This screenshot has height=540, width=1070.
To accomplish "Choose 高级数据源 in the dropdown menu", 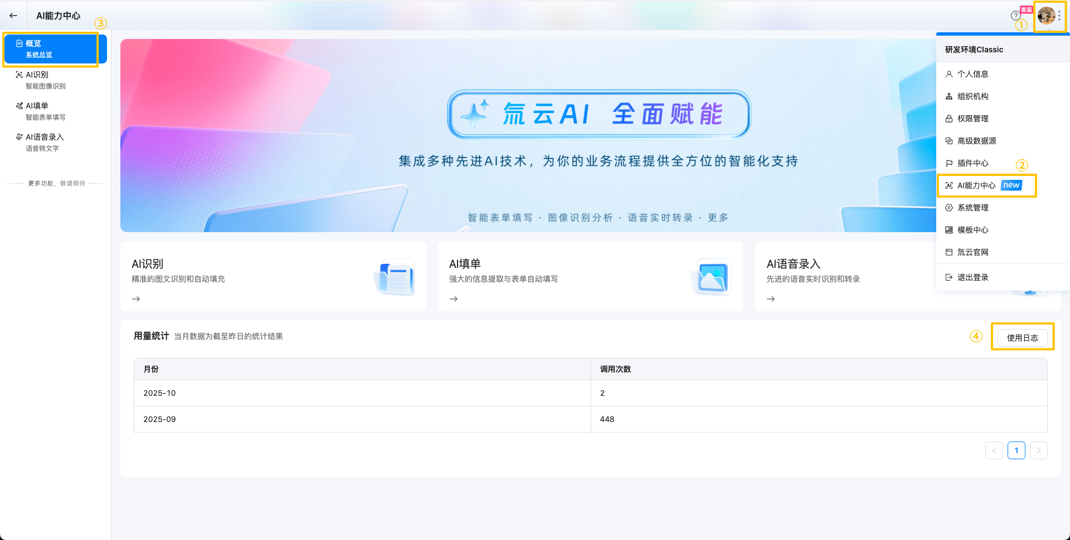I will (x=976, y=141).
